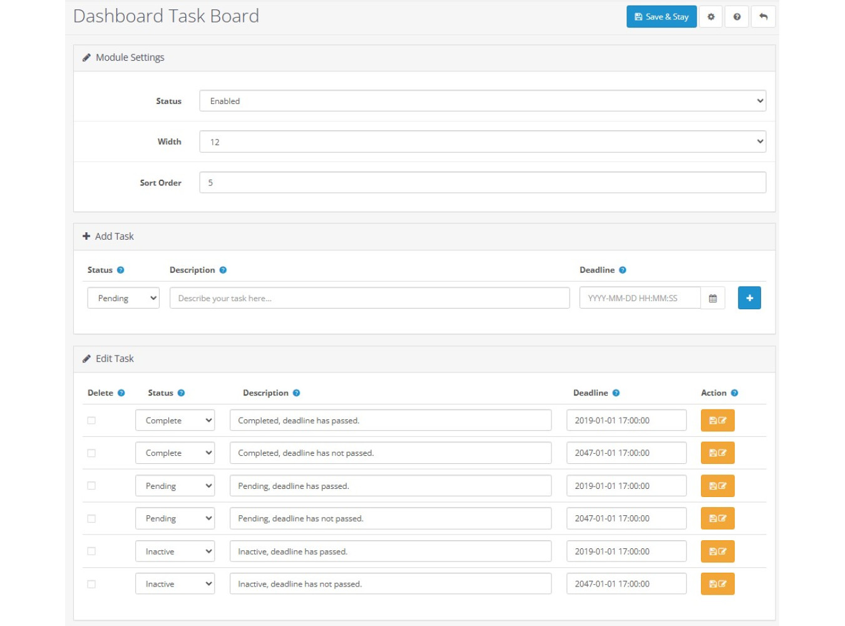Tick delete checkbox for 'Completed, deadline has passed.'

point(91,421)
